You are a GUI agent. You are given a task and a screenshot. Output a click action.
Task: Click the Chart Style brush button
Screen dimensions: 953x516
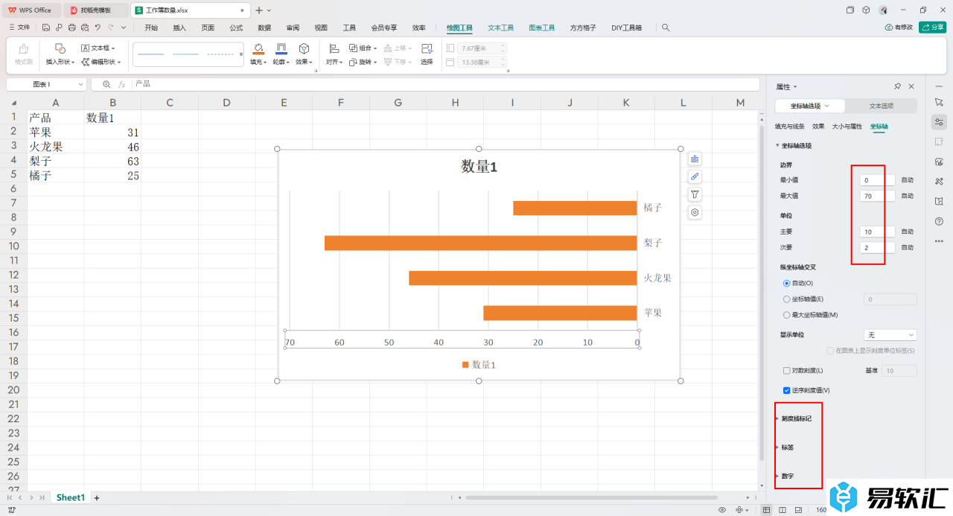click(x=695, y=176)
